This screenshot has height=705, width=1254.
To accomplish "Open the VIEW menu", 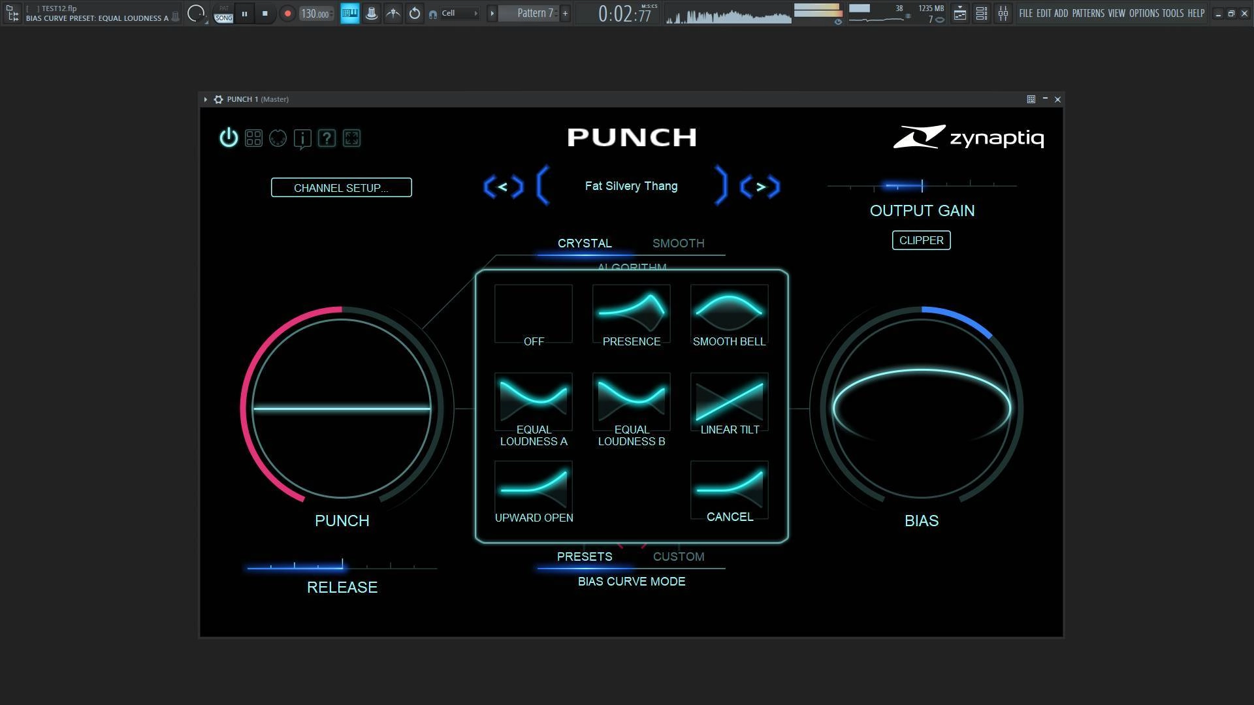I will tap(1117, 13).
